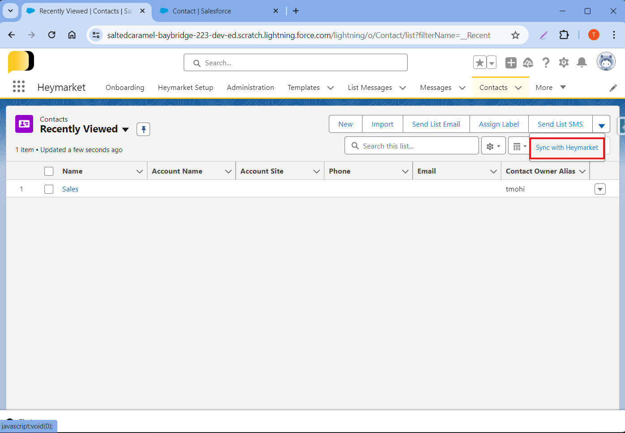The height and width of the screenshot is (433, 625).
Task: Click the Import button
Action: click(382, 124)
